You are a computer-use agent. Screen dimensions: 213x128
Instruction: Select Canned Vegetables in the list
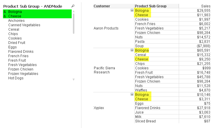coord(24,25)
